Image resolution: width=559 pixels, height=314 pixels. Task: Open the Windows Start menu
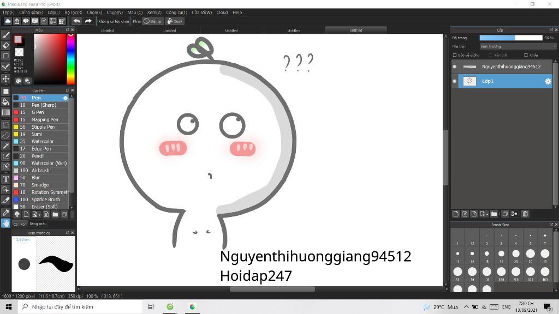[x=9, y=306]
